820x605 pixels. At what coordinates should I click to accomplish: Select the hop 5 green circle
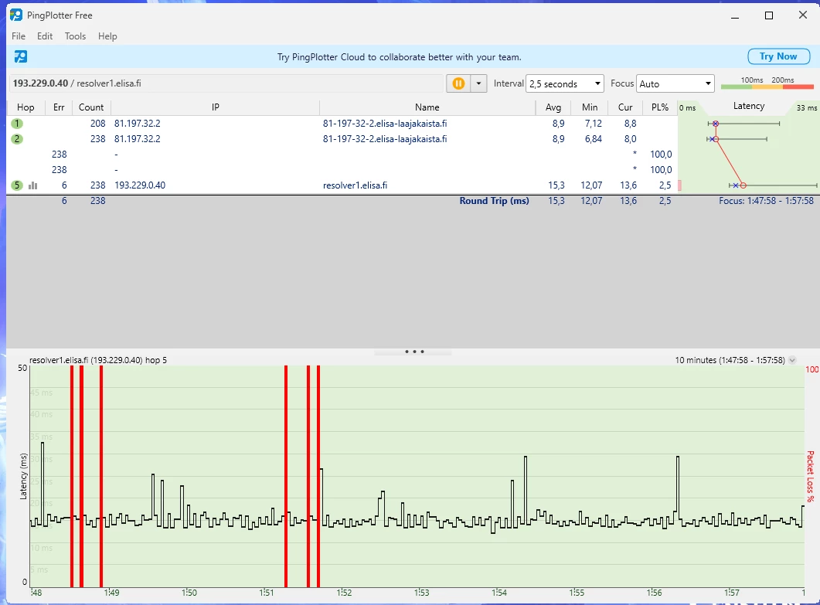(x=17, y=185)
